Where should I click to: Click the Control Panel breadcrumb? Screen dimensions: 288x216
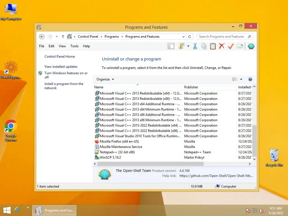88,37
